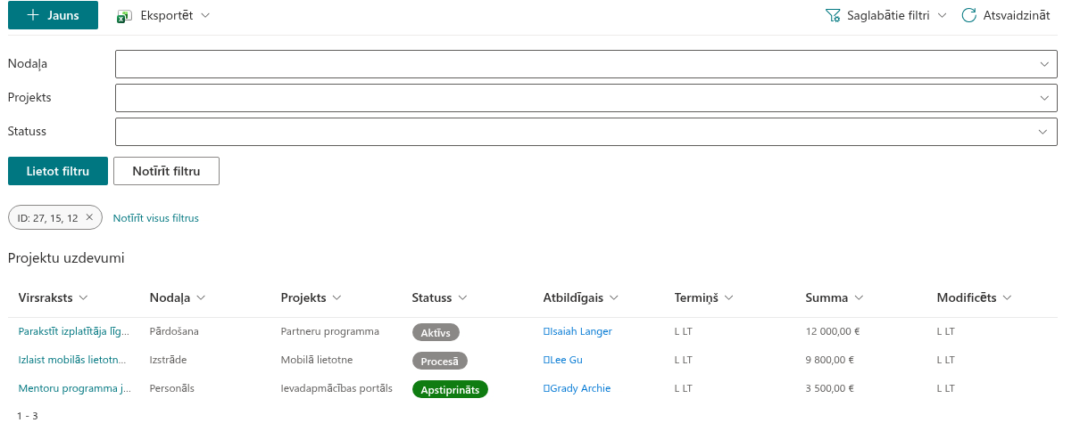Click the Partneru programma project cell

(x=329, y=331)
